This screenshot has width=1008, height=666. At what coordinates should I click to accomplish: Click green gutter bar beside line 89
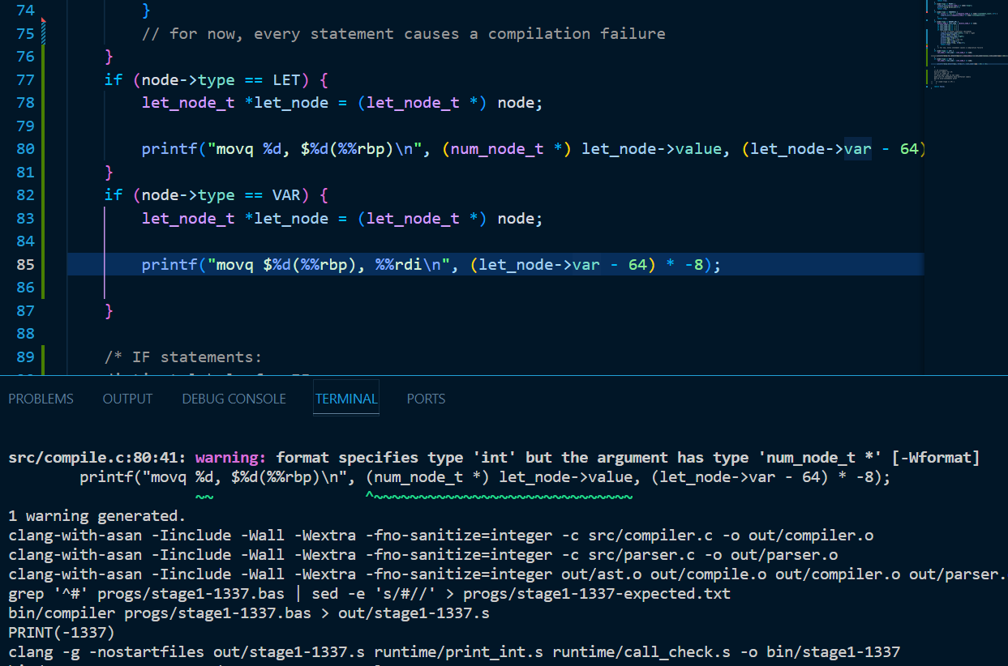point(43,357)
